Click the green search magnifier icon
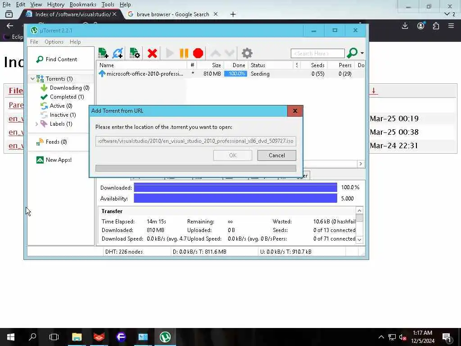Viewport: 461px width, 346px height. click(x=352, y=53)
